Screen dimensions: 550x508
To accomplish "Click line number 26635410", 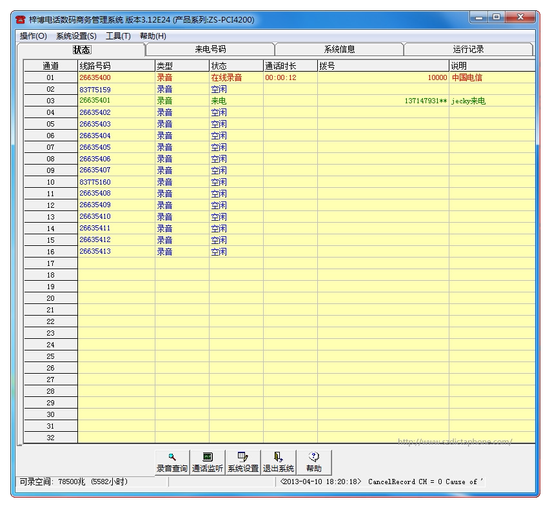I will coord(95,217).
